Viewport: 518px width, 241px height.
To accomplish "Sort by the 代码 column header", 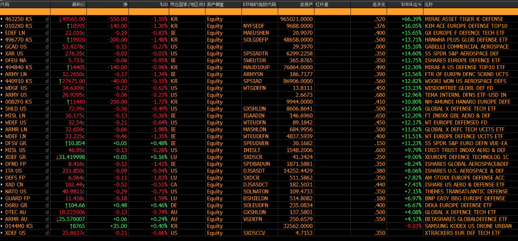I will point(25,4).
